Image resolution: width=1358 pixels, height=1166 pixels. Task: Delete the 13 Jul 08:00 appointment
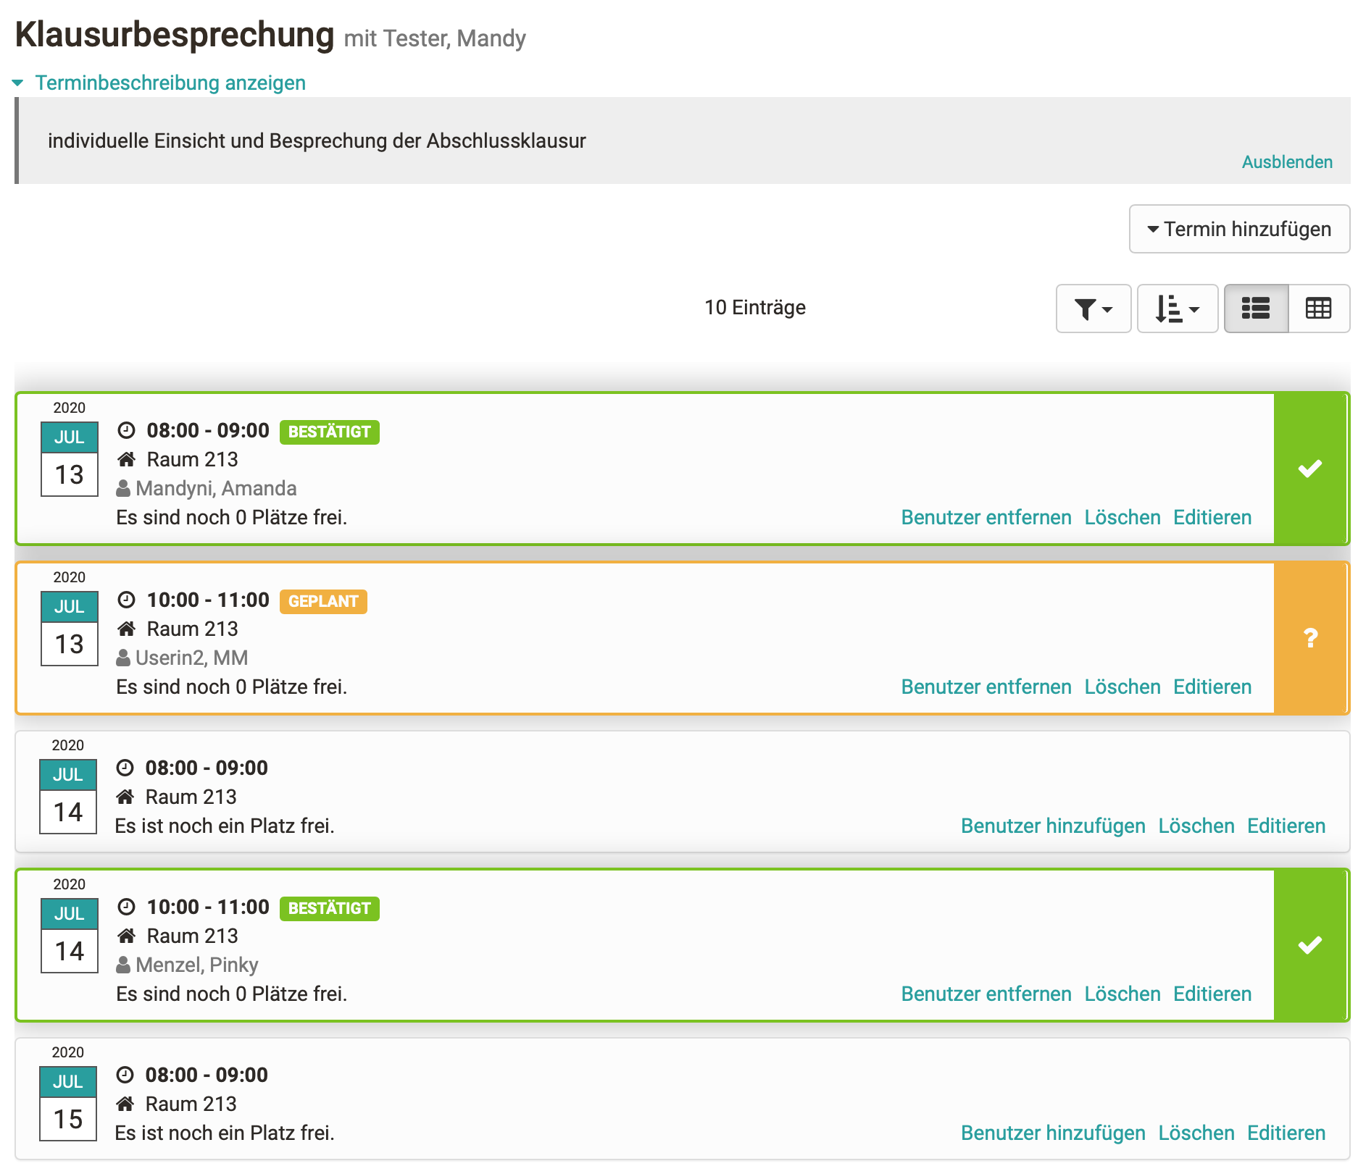pyautogui.click(x=1122, y=517)
